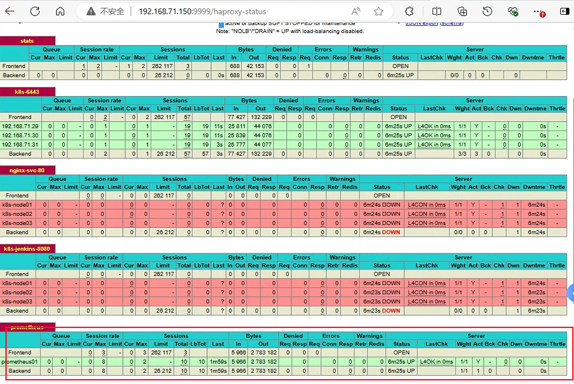Open browsing history

(x=488, y=12)
